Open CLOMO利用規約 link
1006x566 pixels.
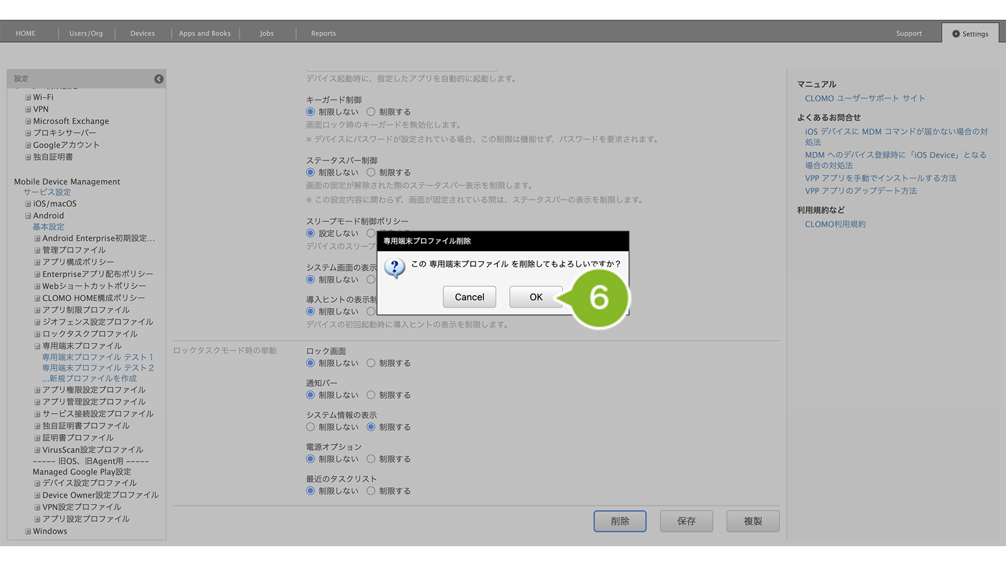pos(835,224)
